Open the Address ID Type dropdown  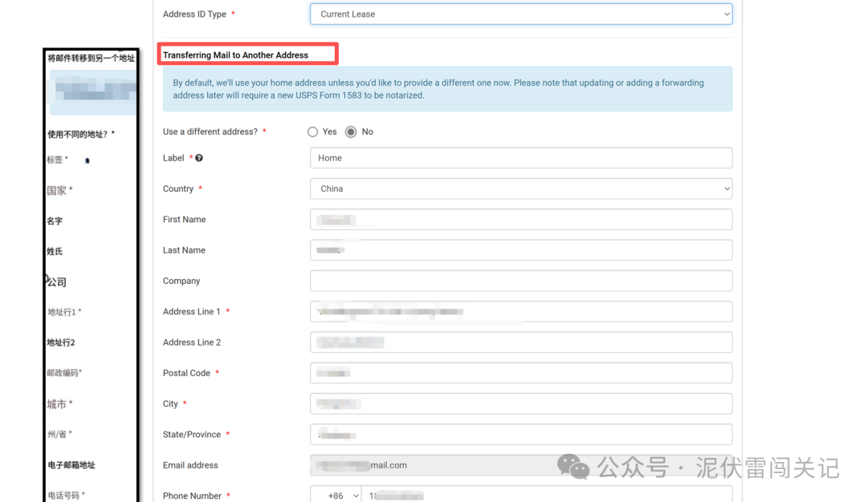(x=521, y=14)
